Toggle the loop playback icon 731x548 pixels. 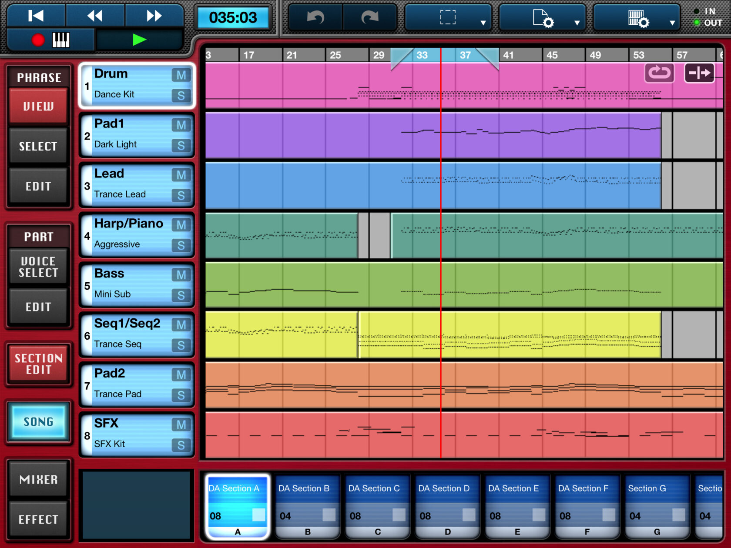pos(659,73)
